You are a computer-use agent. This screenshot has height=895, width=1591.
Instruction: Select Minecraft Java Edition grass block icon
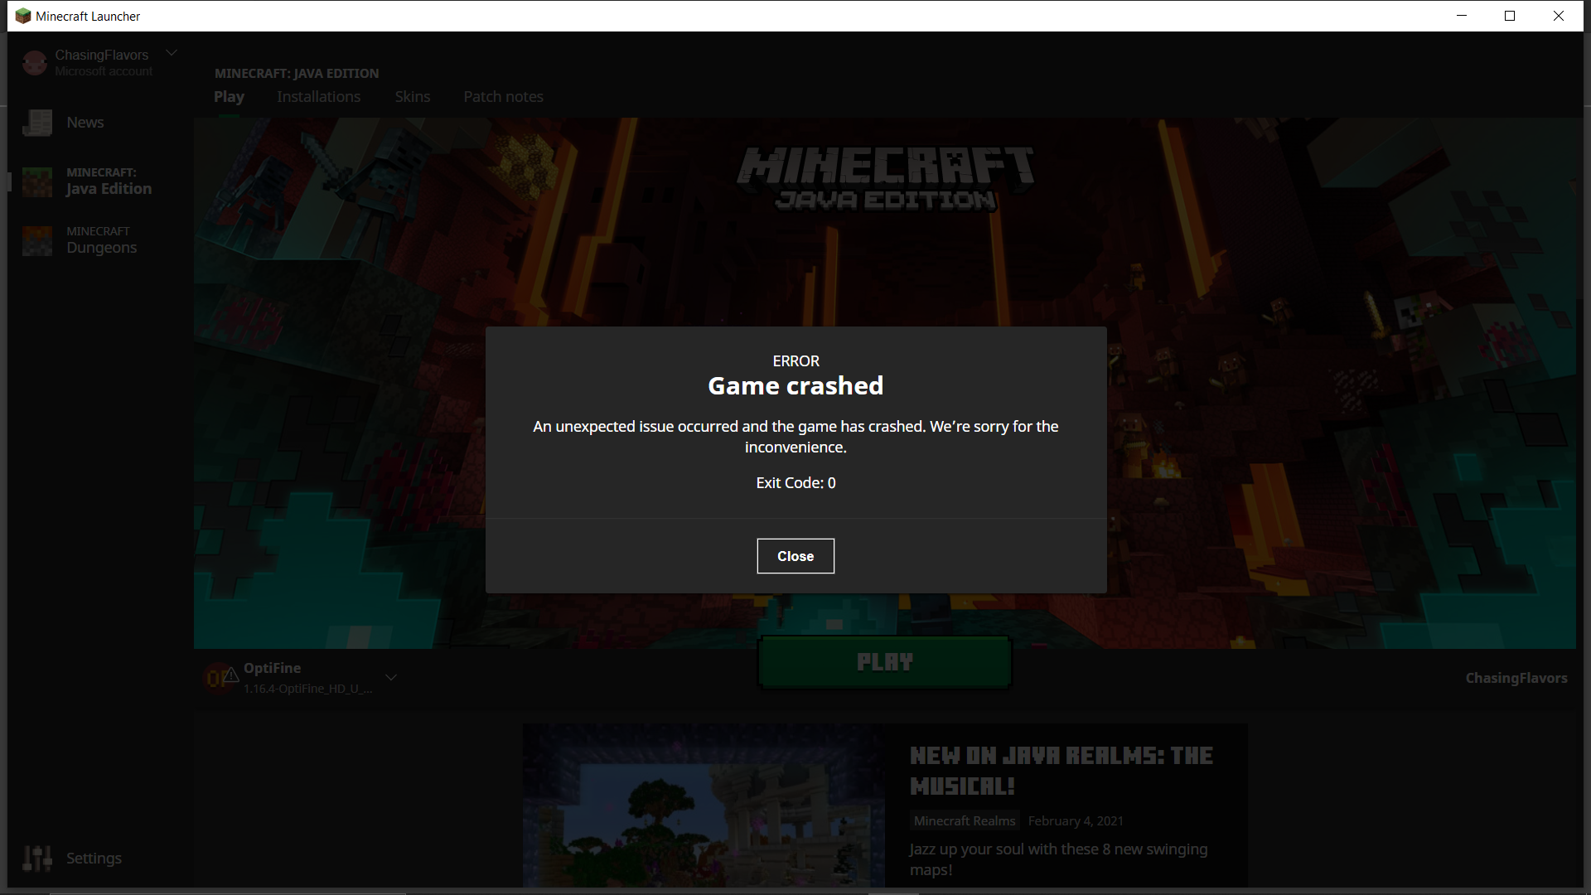[37, 181]
